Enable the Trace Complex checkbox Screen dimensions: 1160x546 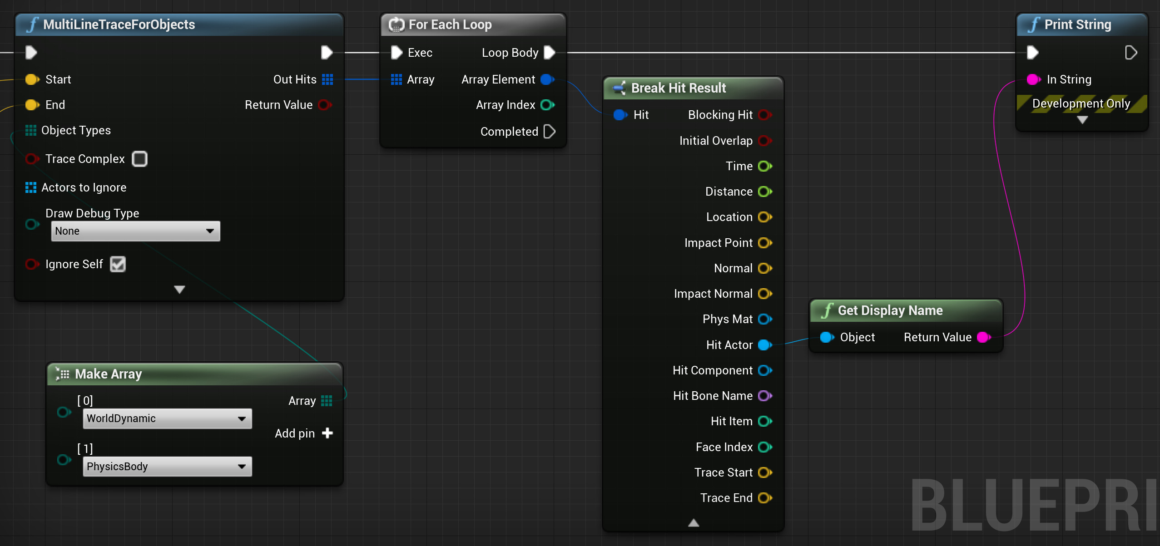point(139,159)
